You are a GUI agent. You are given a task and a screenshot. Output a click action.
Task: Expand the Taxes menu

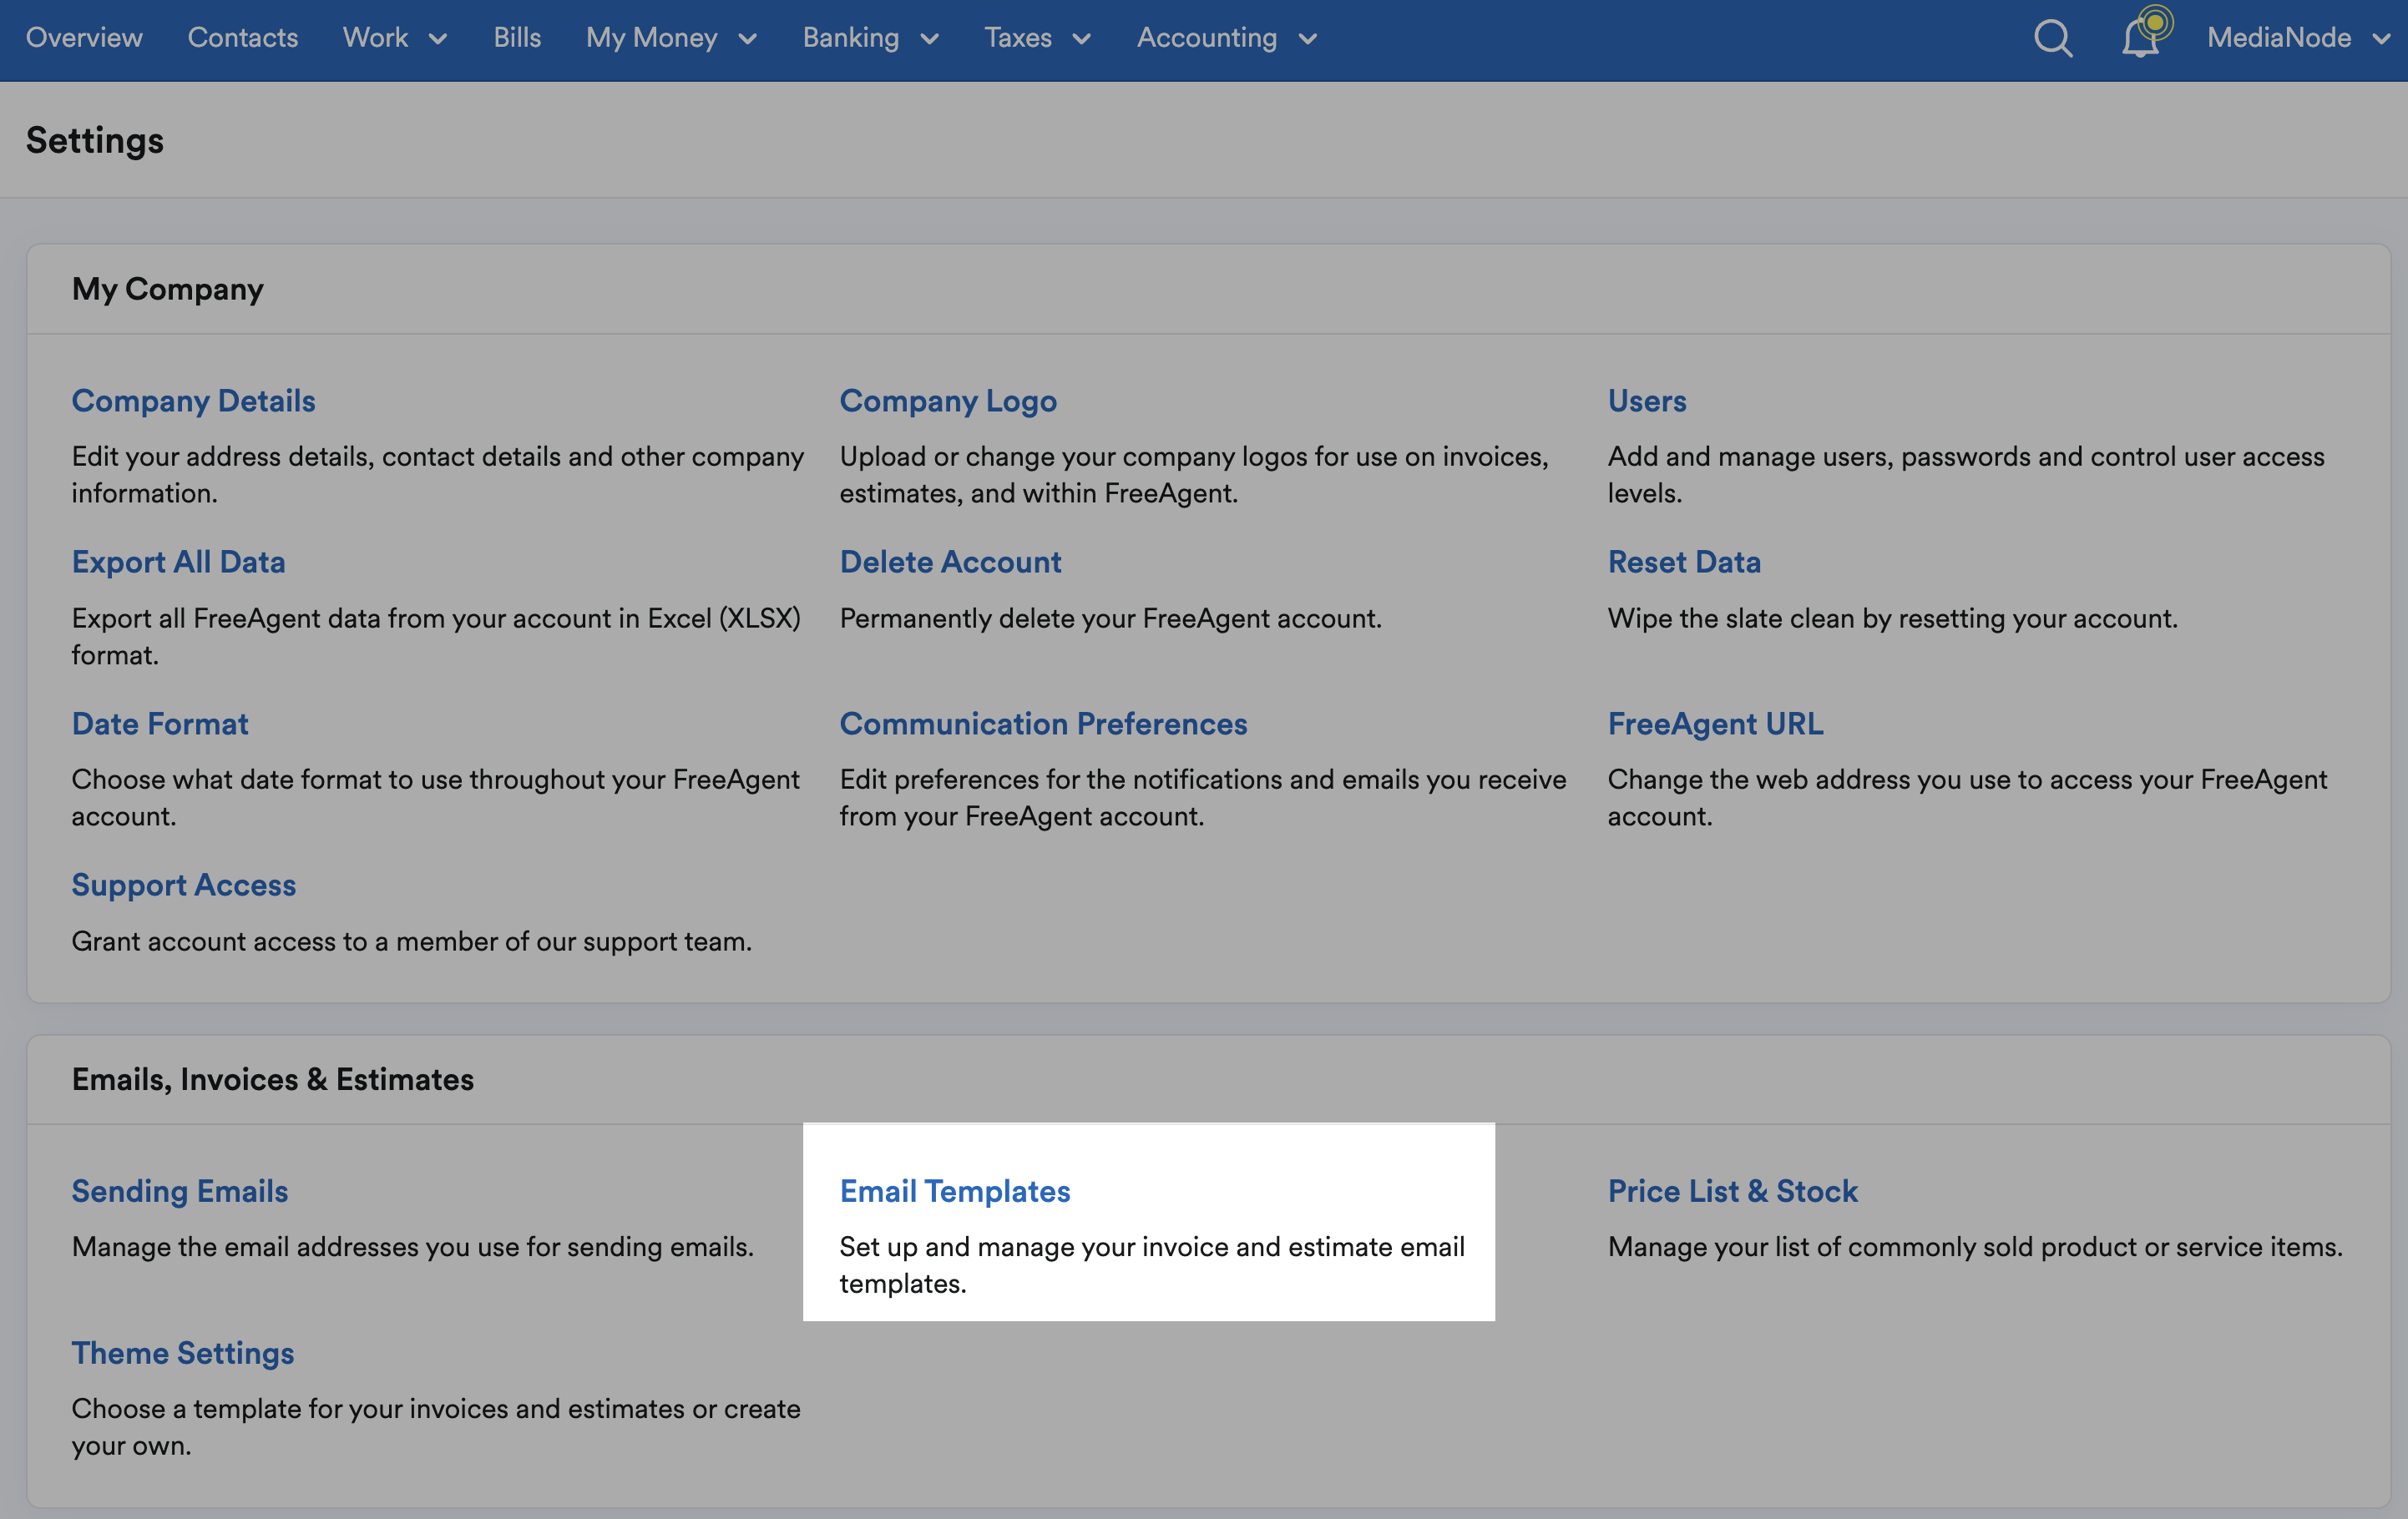pos(1037,38)
